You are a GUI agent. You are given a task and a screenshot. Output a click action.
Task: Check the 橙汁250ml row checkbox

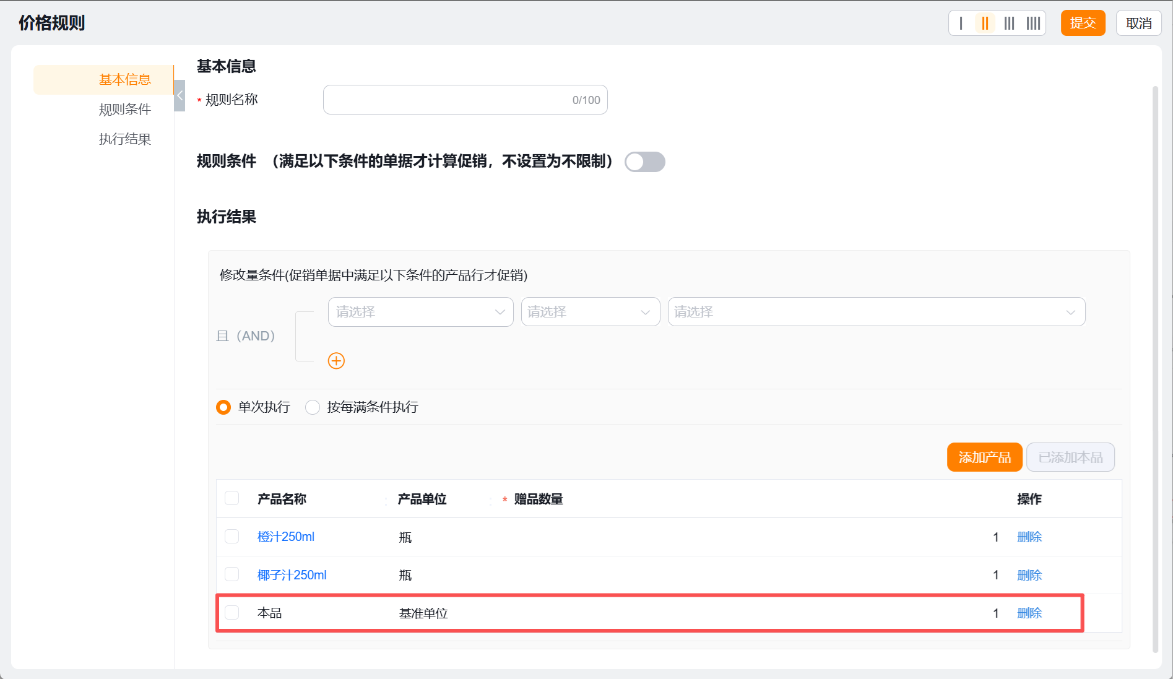[x=232, y=537]
